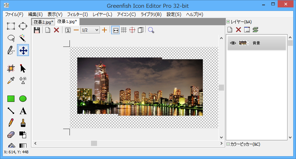Click the Save floppy disk icon
Image resolution: width=296 pixels, height=159 pixels.
click(37, 30)
